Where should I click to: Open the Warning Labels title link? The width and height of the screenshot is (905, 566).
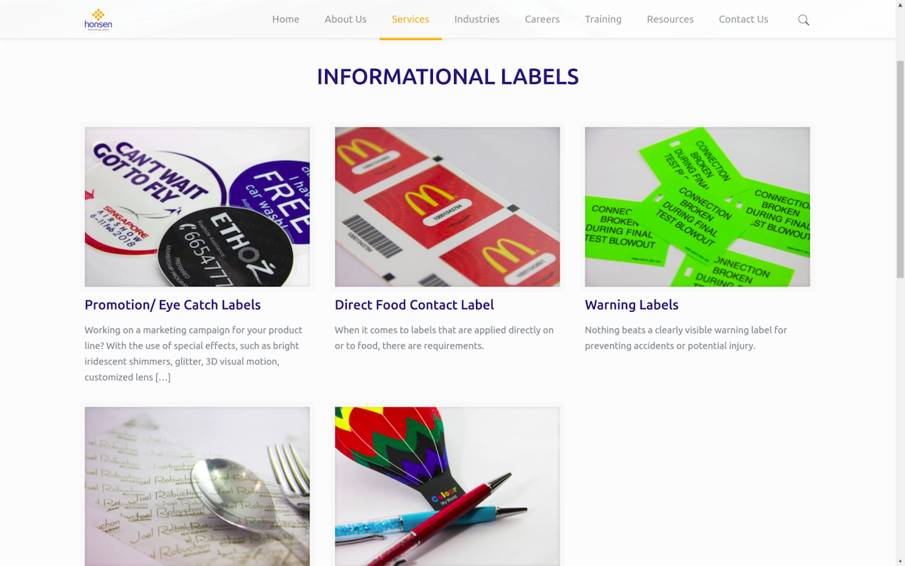click(631, 305)
